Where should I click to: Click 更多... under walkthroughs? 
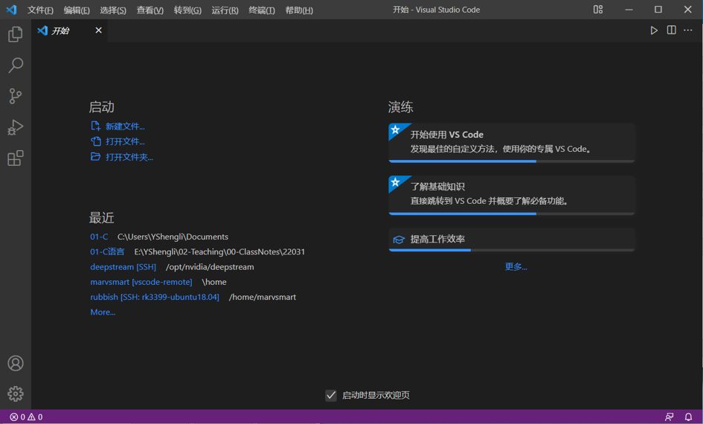[516, 267]
